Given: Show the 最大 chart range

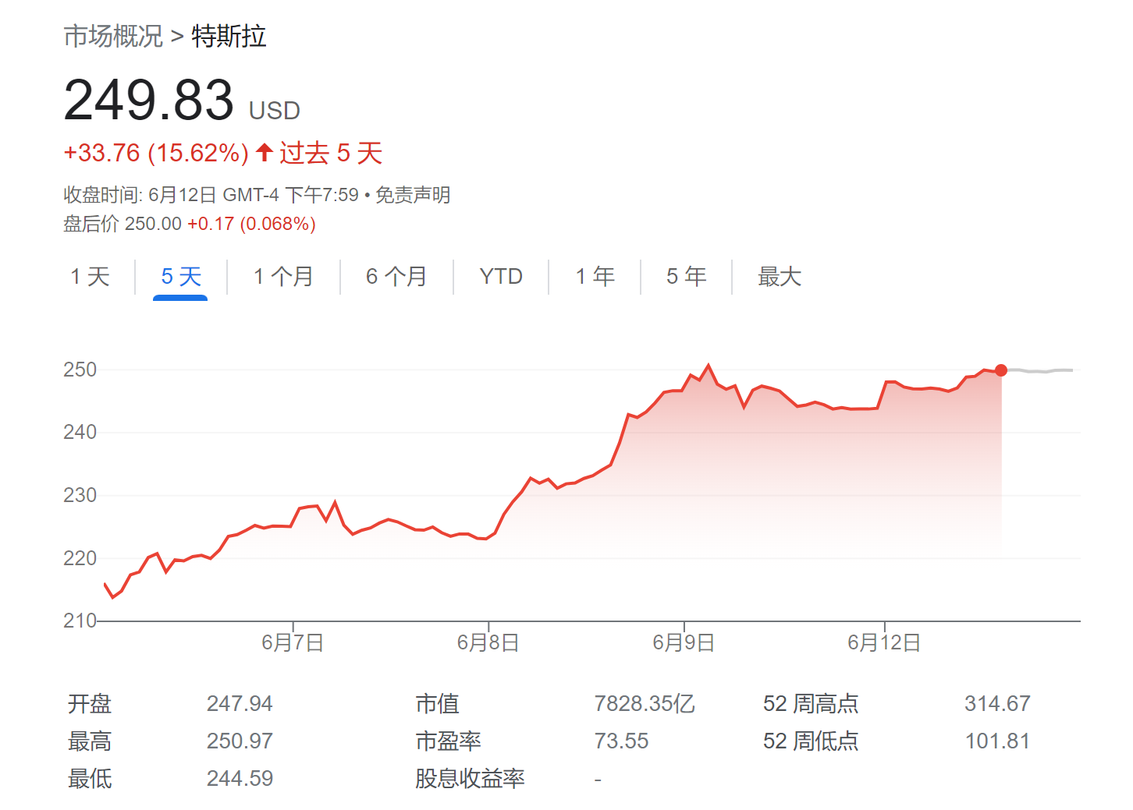Looking at the screenshot, I should coord(780,276).
